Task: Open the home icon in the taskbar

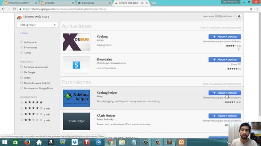Action: coord(39,142)
